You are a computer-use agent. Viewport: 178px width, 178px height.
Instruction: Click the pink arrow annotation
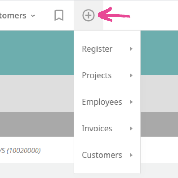[x=114, y=15]
